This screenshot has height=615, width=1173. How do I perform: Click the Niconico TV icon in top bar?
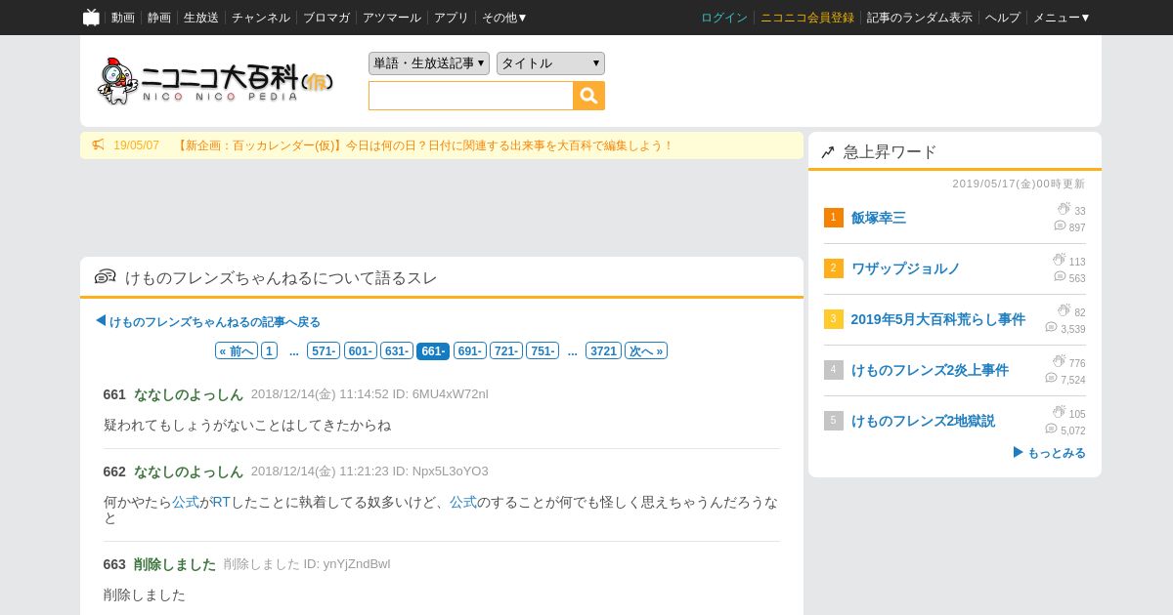[91, 18]
